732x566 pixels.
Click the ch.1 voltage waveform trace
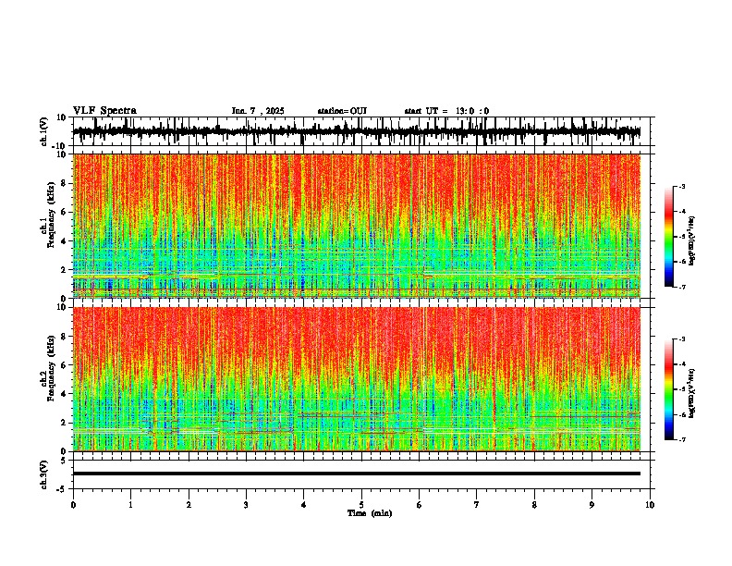pos(356,132)
